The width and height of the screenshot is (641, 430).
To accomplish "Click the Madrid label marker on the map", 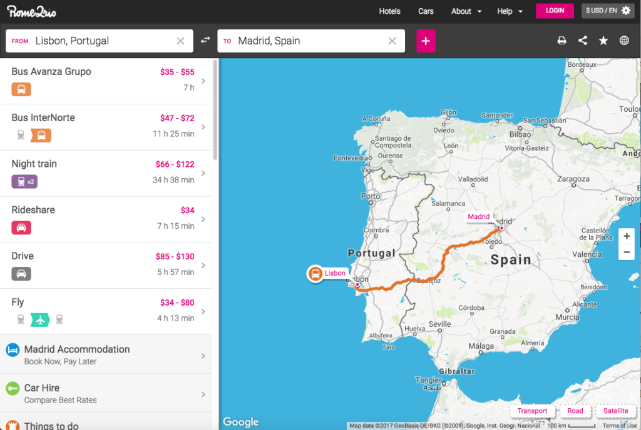I will [x=478, y=217].
